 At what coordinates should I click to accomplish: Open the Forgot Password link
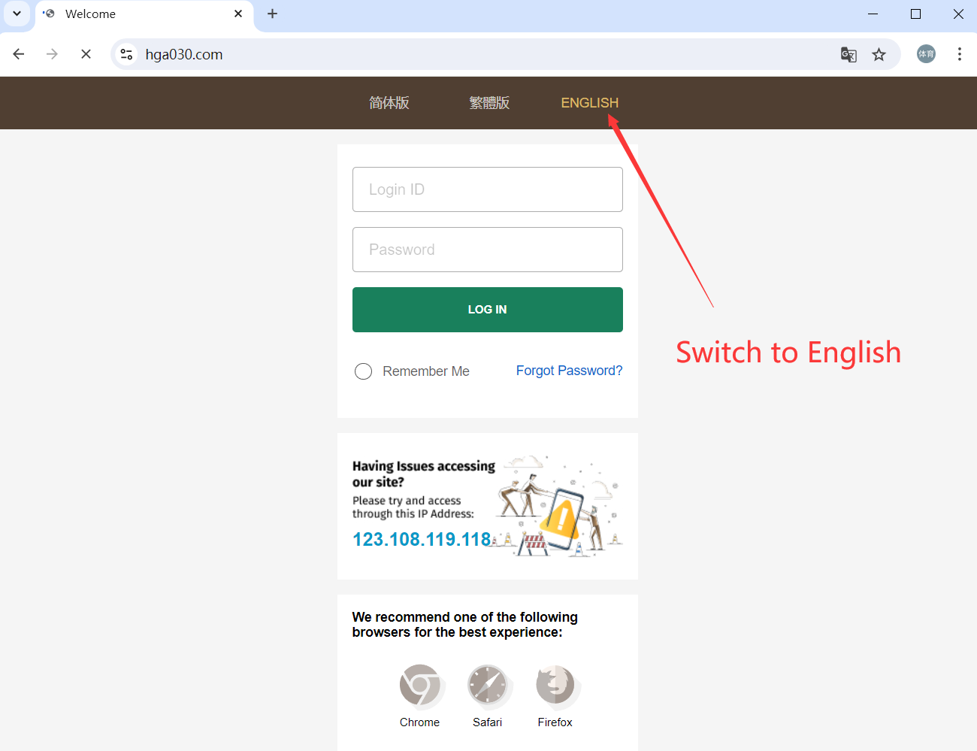coord(569,371)
